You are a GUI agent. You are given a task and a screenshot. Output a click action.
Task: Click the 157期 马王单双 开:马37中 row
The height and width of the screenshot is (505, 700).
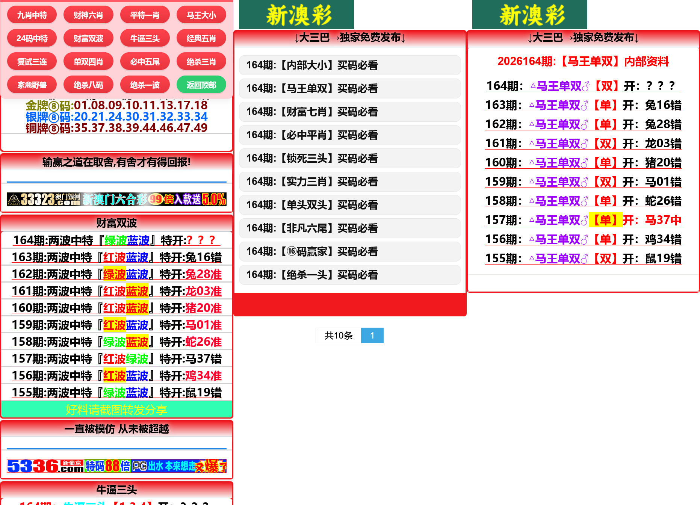coord(583,220)
